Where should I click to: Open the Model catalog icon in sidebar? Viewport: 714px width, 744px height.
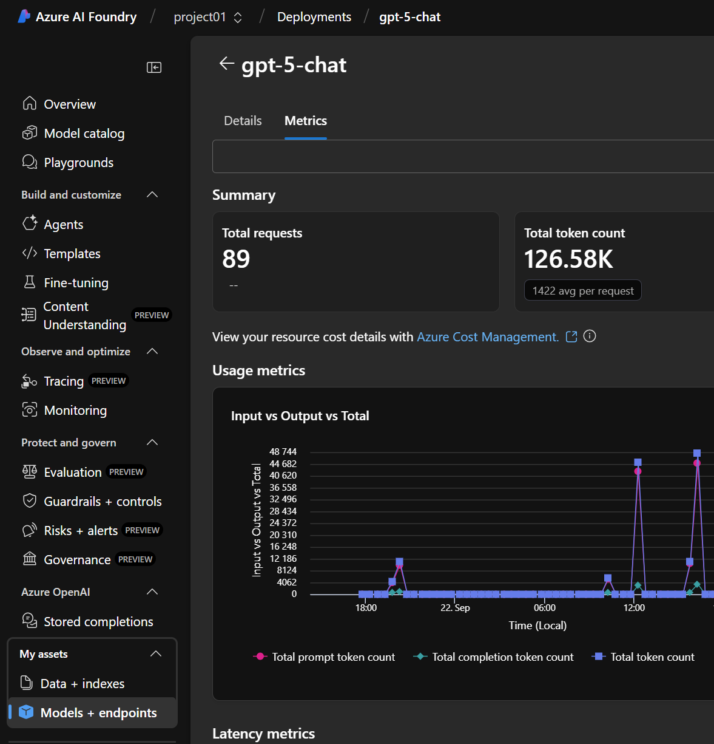tap(29, 133)
